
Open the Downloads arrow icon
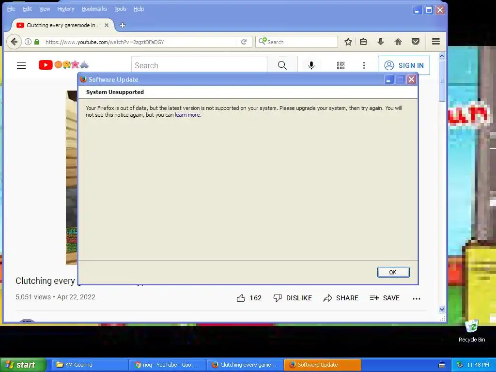coord(381,42)
